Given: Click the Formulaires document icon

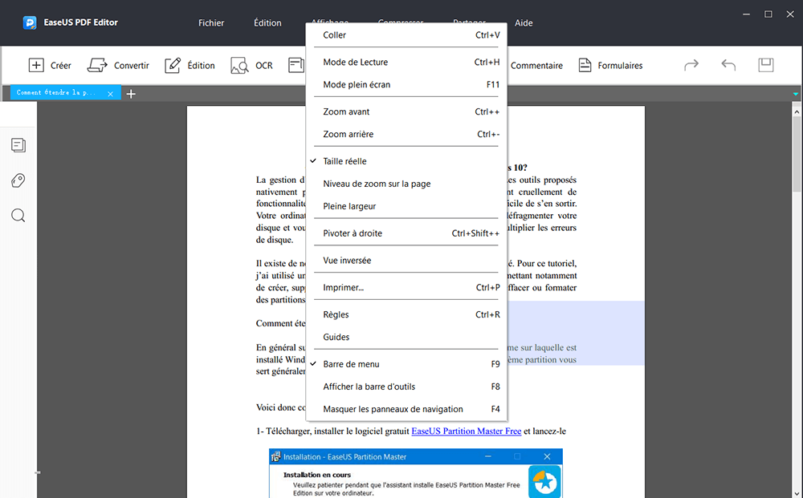Looking at the screenshot, I should (585, 66).
